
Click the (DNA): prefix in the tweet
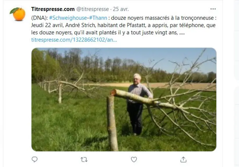click(40, 18)
